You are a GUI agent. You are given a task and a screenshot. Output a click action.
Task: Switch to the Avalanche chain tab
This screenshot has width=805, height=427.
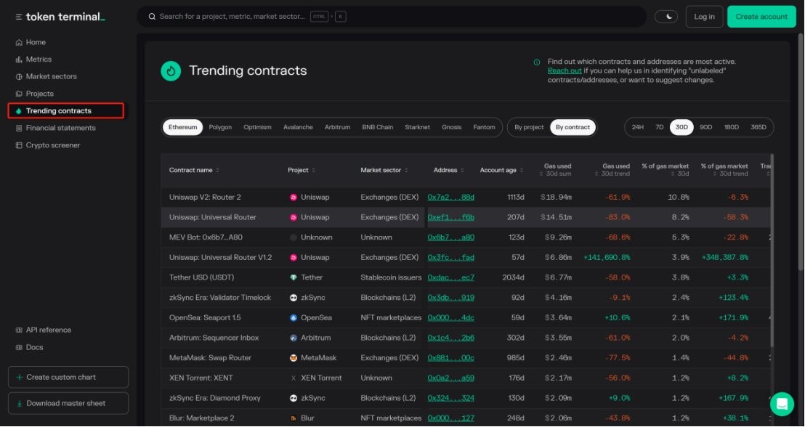tap(298, 127)
